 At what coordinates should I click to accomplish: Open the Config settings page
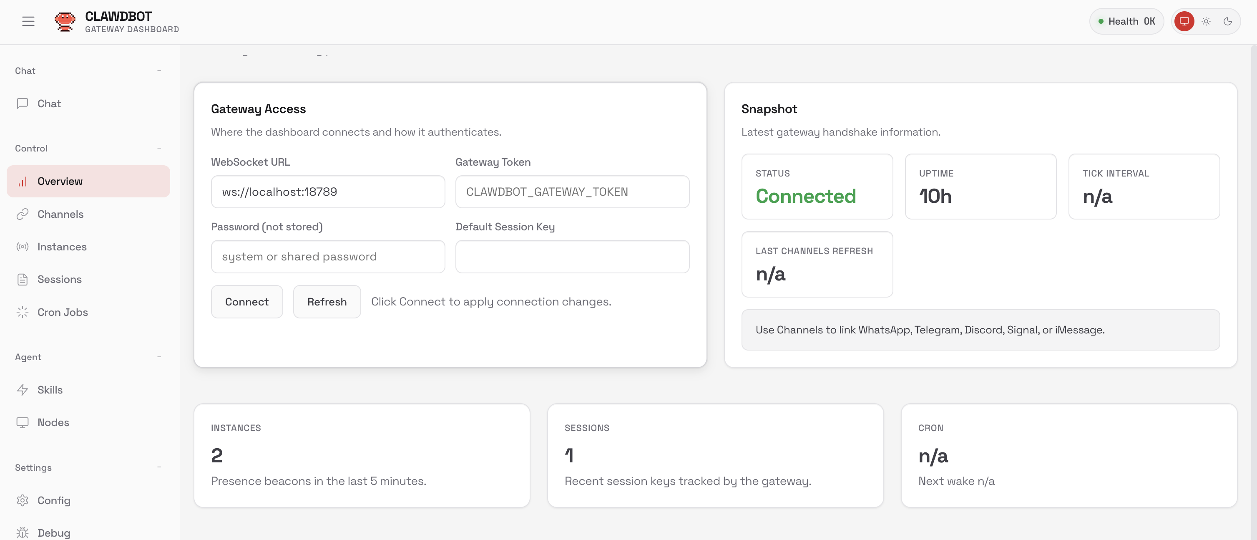(54, 500)
